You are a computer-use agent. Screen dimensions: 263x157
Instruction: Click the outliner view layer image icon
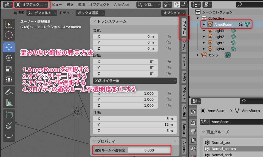(x=207, y=5)
